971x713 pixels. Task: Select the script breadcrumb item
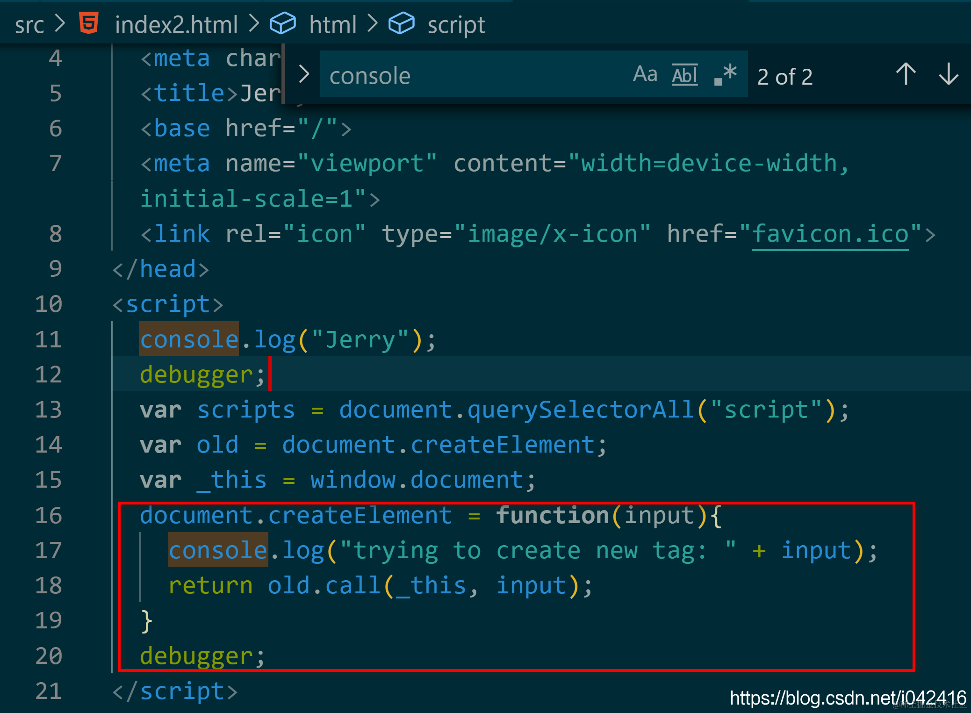tap(456, 25)
